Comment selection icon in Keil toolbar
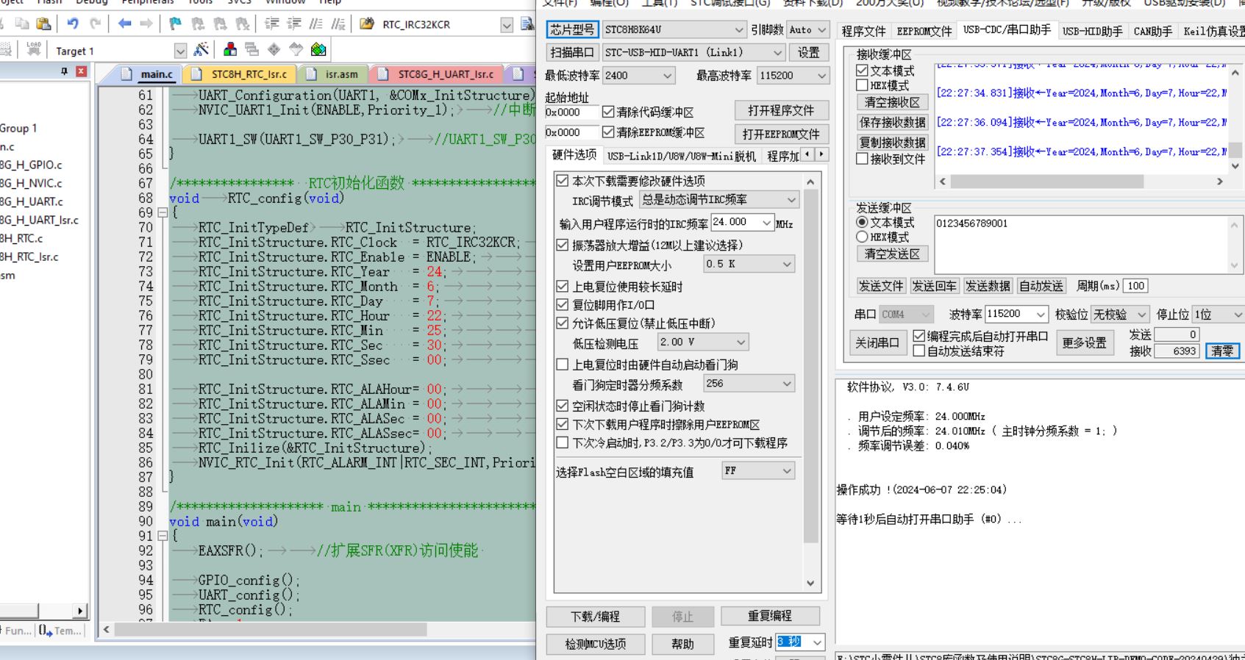Viewport: 1245px width, 660px height. coord(315,24)
